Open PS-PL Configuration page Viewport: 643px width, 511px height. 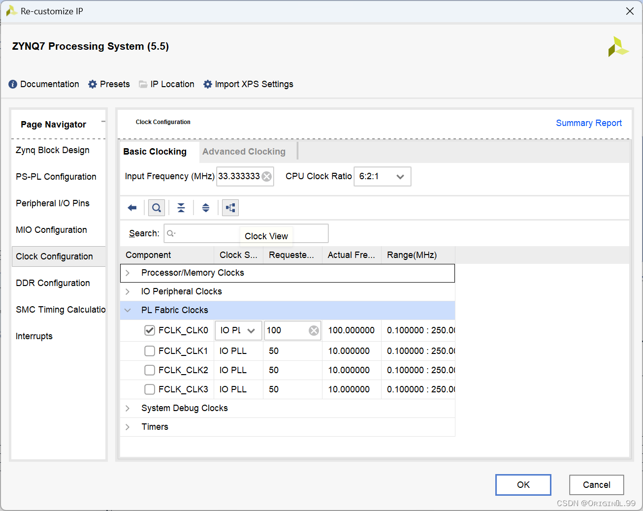tap(56, 177)
